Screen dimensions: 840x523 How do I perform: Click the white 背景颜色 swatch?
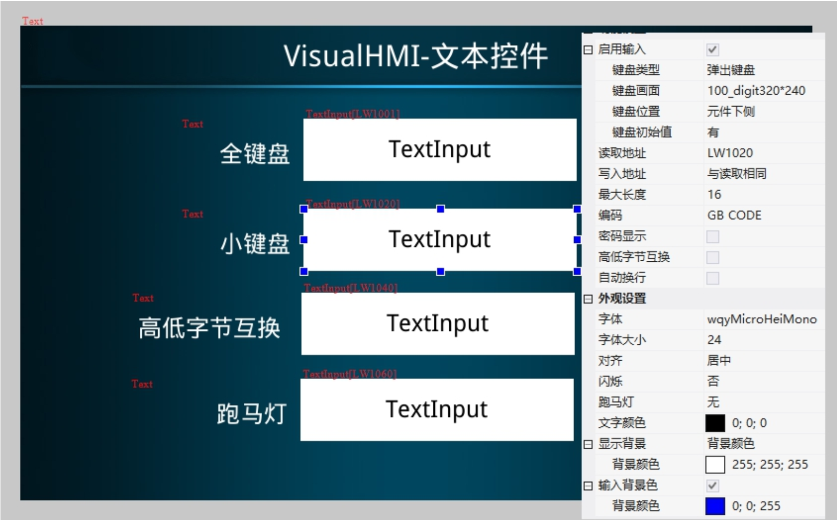(715, 465)
